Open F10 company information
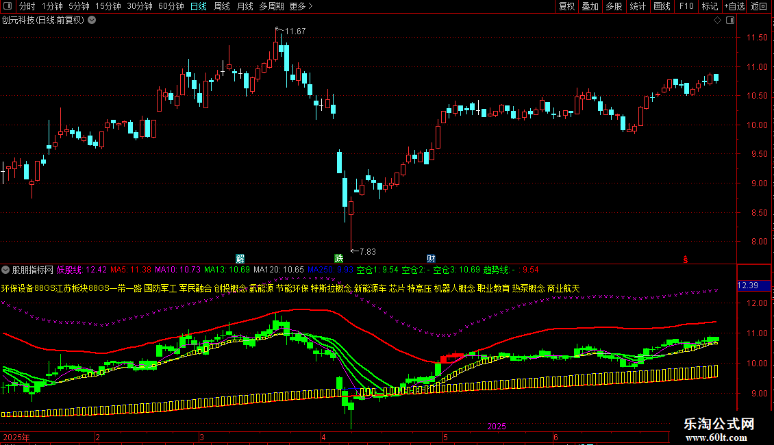The image size is (774, 445). 686,6
